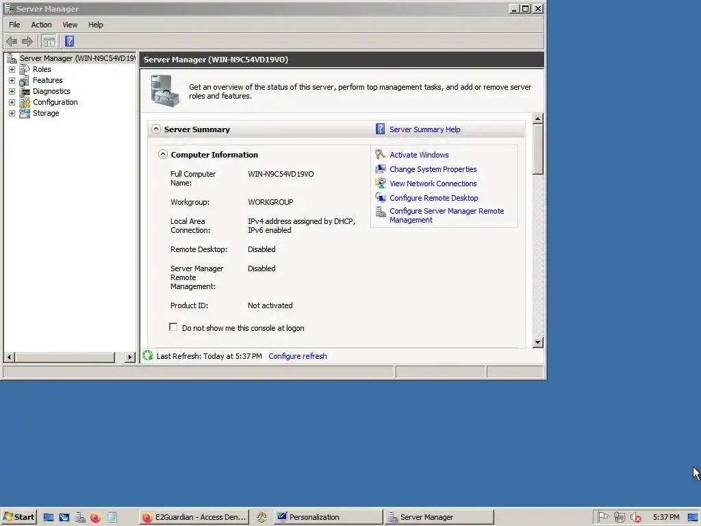Collapse the Computer Information section
The image size is (701, 526).
(x=163, y=154)
